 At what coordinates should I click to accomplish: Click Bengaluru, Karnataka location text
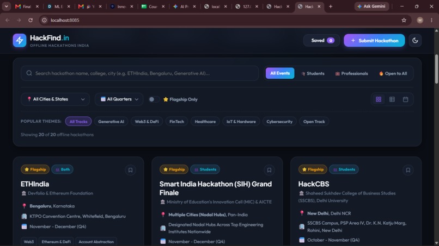point(52,206)
